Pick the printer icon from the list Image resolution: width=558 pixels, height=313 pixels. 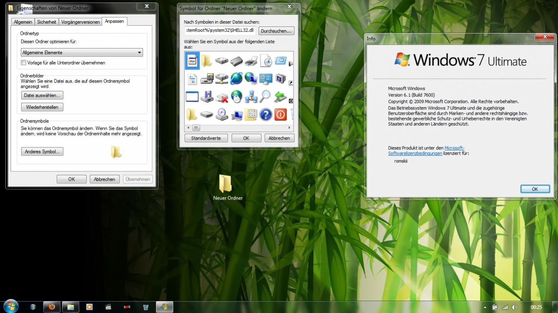(251, 62)
